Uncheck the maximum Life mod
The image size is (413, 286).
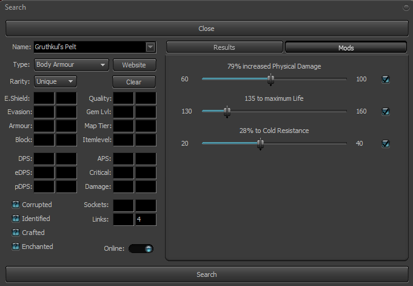[x=386, y=111]
